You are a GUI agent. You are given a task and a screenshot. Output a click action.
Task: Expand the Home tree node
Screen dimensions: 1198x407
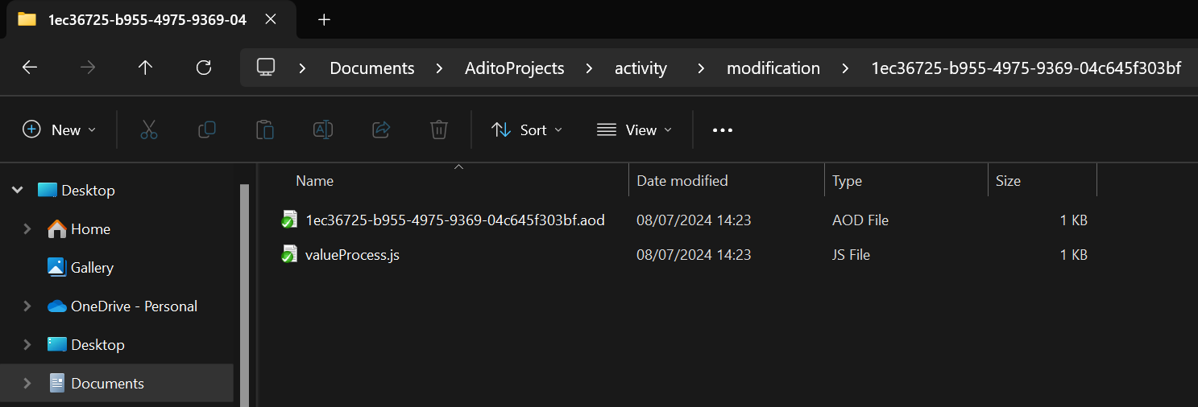tap(27, 229)
